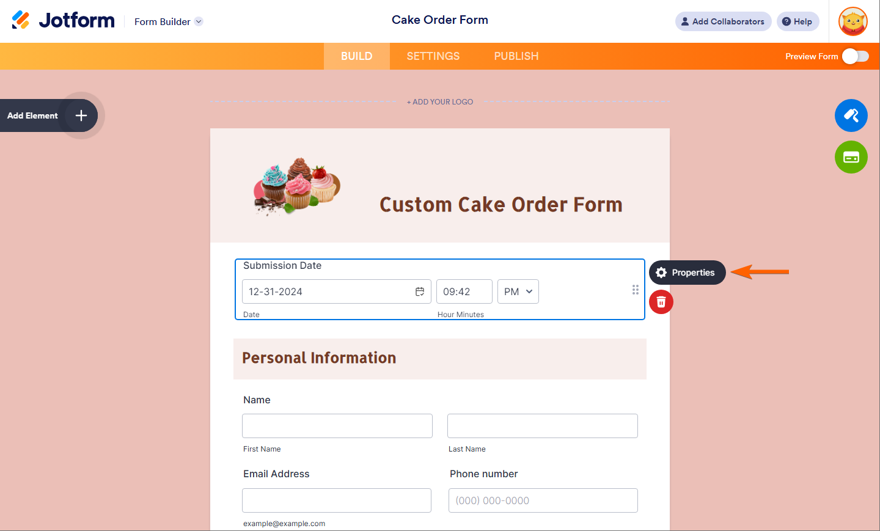This screenshot has width=880, height=531.
Task: Click the Add Your Logo link
Action: [x=440, y=102]
